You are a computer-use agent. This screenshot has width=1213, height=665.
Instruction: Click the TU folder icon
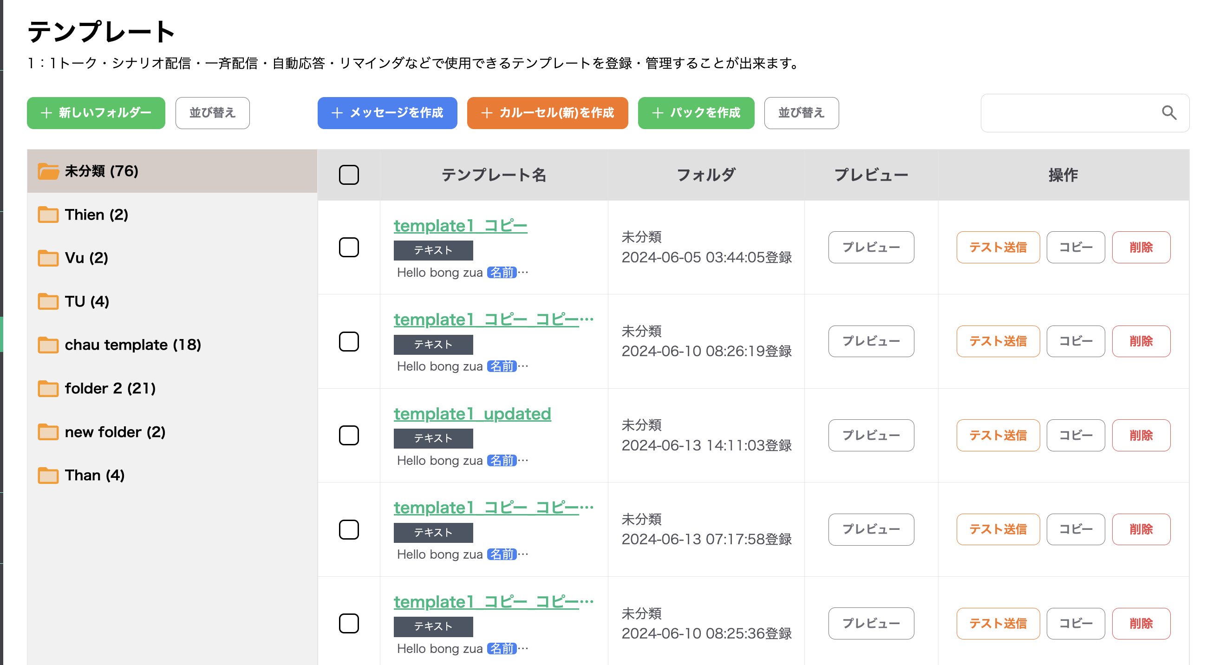pos(48,301)
